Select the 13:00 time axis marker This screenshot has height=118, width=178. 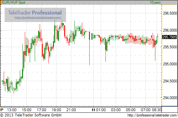point(12,110)
